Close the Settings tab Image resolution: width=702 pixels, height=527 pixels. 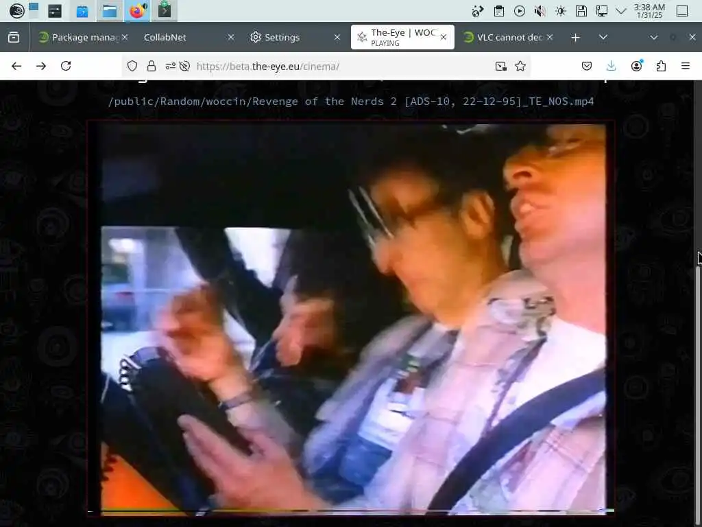coord(337,37)
